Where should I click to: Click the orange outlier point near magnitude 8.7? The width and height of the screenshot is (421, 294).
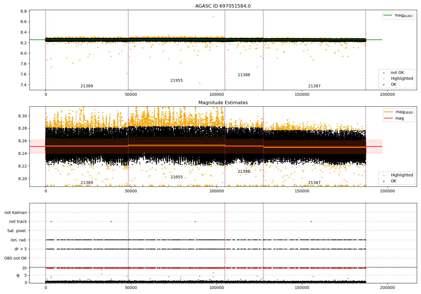point(213,17)
